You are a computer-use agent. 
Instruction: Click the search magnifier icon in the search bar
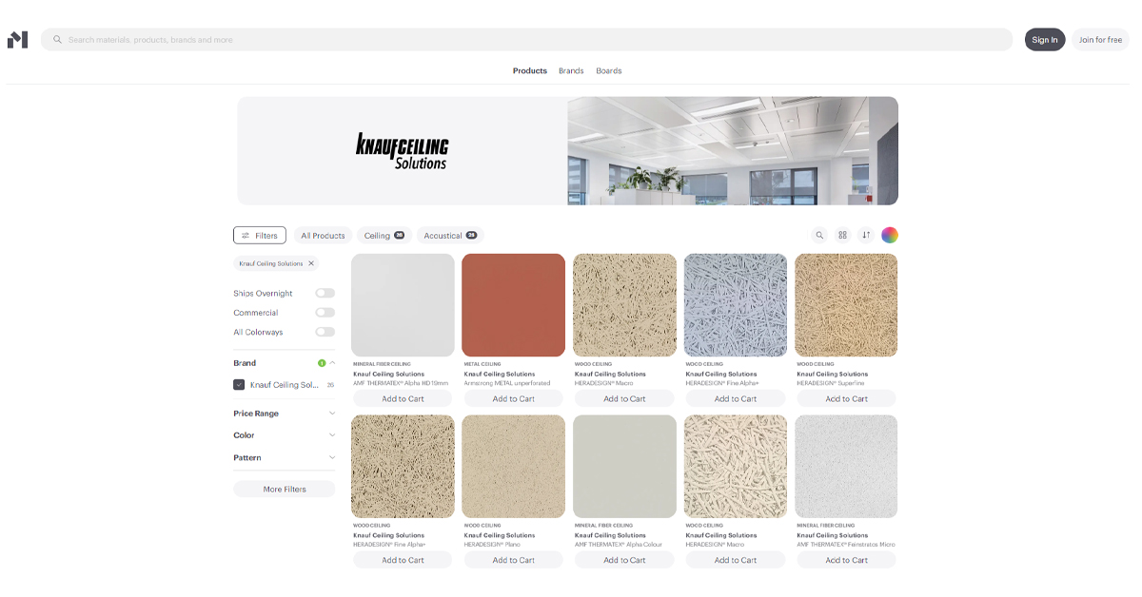(57, 40)
